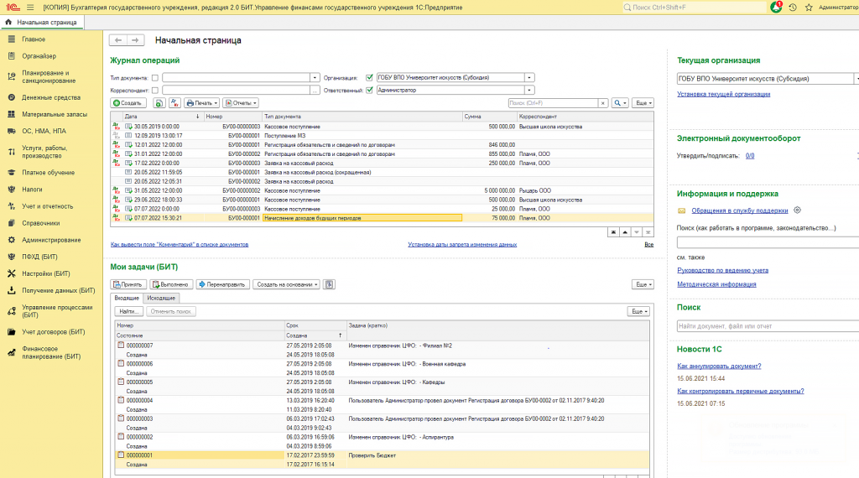859x478 pixels.
Task: Uncheck the Ответственный filter checkbox
Action: pyautogui.click(x=369, y=91)
